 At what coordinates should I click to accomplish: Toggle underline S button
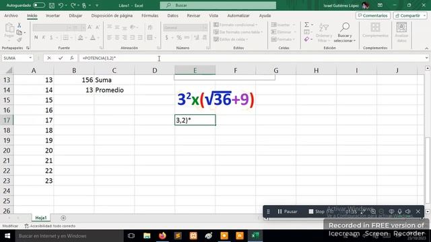(51, 38)
